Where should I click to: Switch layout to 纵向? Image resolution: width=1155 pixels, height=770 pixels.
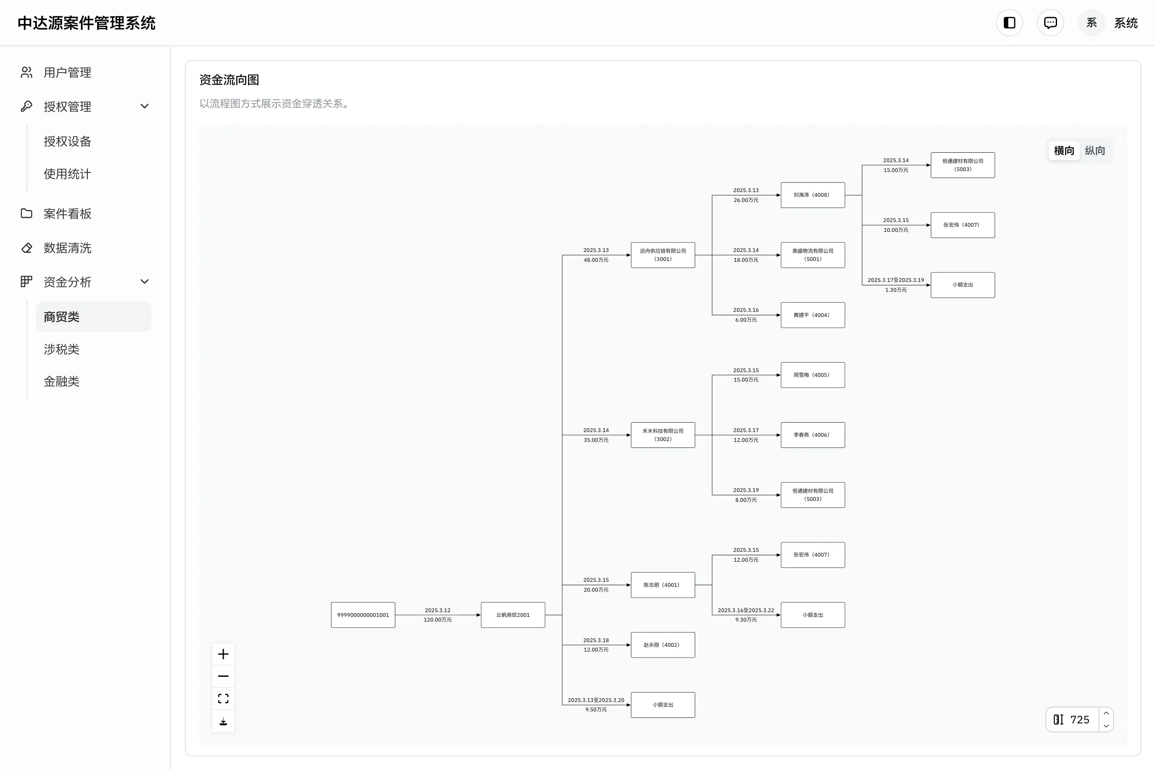1095,151
